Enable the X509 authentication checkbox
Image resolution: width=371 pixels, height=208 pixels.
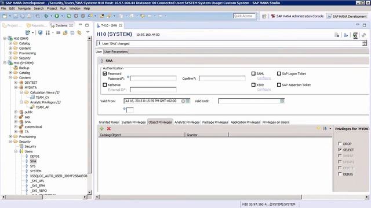(253, 85)
